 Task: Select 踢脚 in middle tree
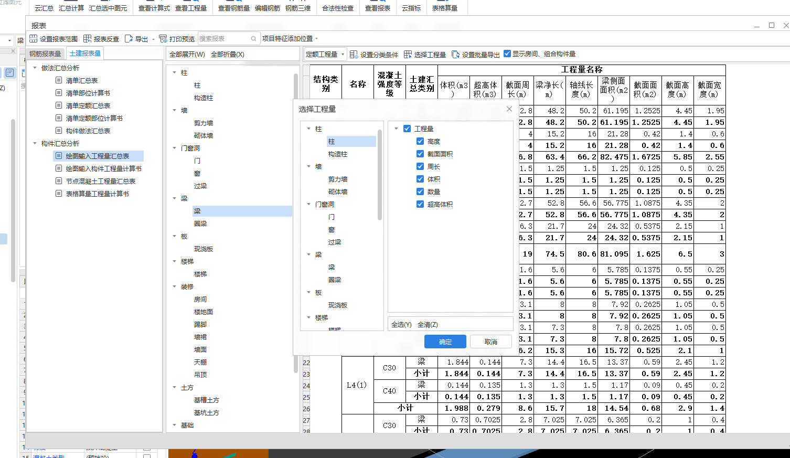(x=200, y=324)
